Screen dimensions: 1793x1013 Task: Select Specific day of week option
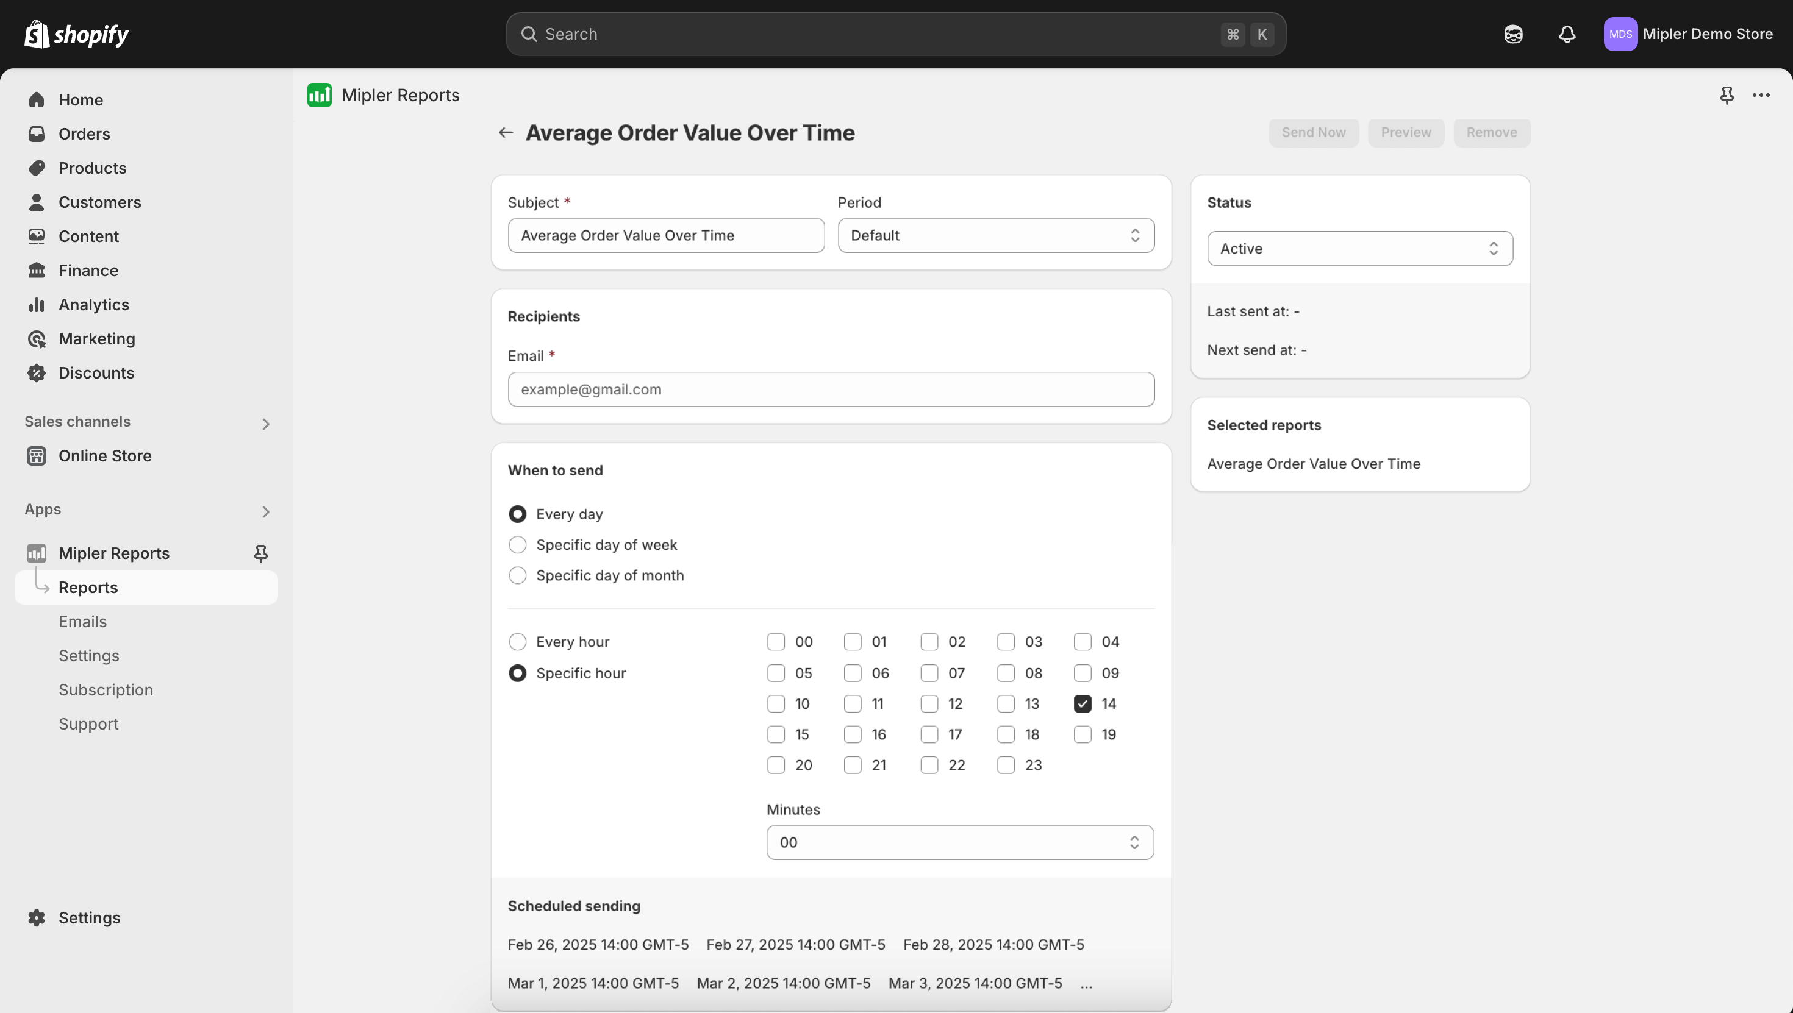click(517, 545)
